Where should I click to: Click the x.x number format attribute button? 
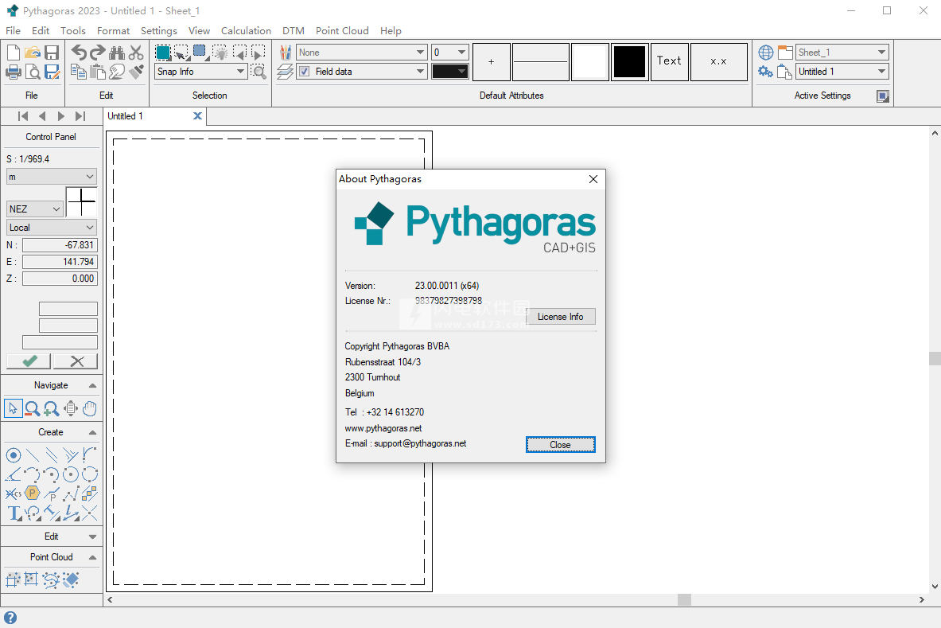pyautogui.click(x=718, y=61)
